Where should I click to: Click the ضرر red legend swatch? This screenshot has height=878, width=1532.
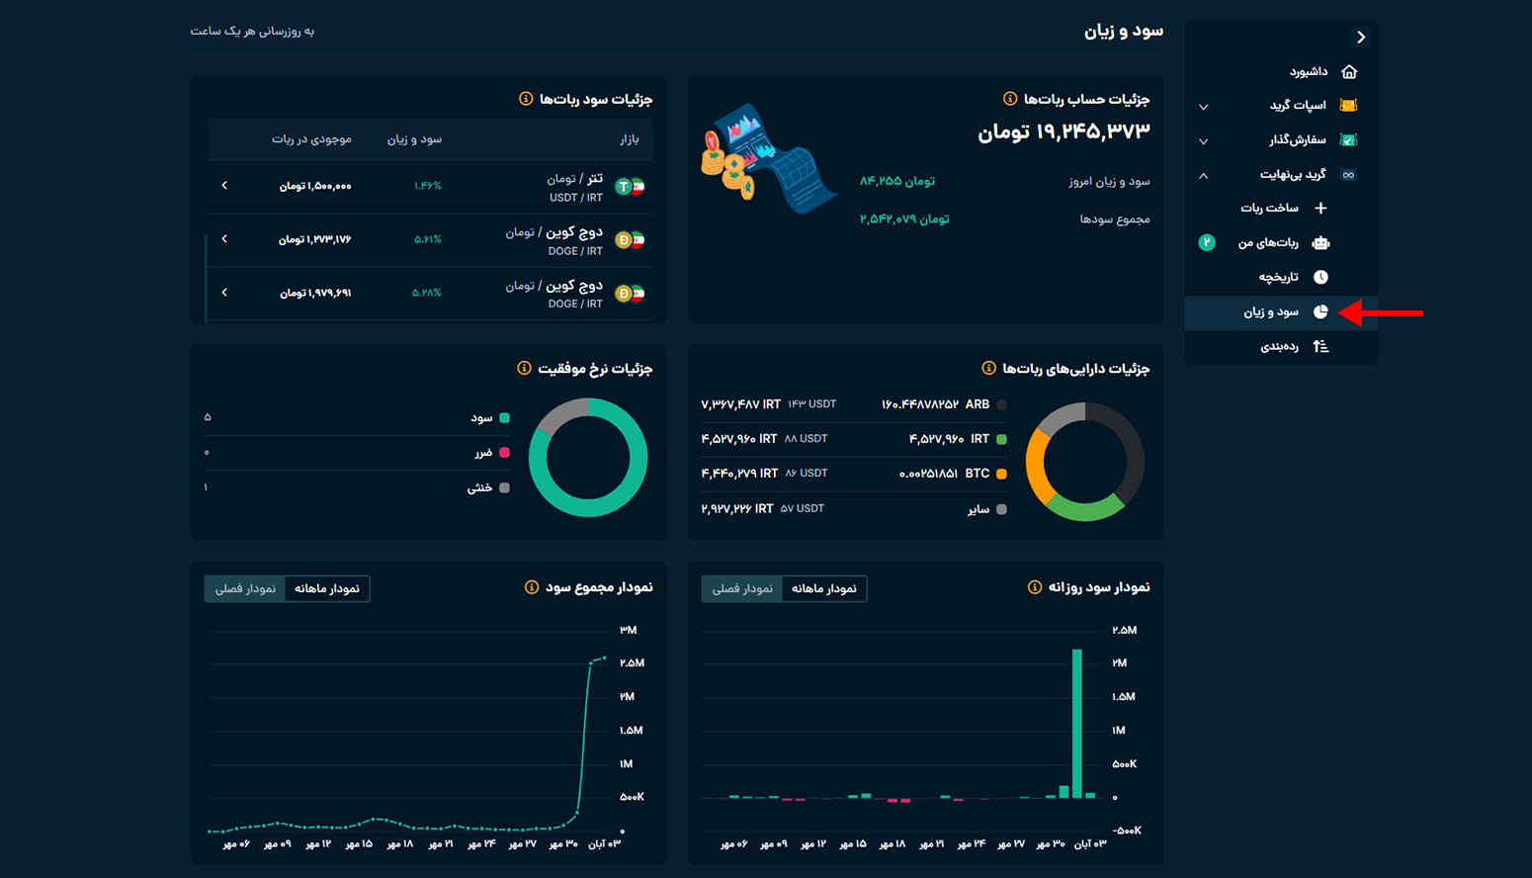504,453
